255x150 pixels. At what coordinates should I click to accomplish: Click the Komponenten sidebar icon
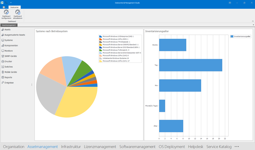(3, 46)
